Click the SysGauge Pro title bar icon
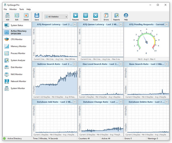Image resolution: width=172 pixels, height=143 pixels. click(x=5, y=5)
